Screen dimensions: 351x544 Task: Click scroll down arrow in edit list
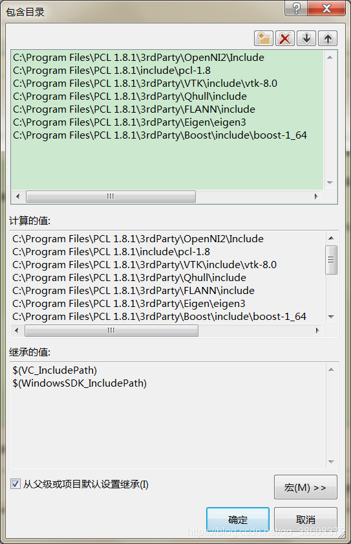(330, 183)
